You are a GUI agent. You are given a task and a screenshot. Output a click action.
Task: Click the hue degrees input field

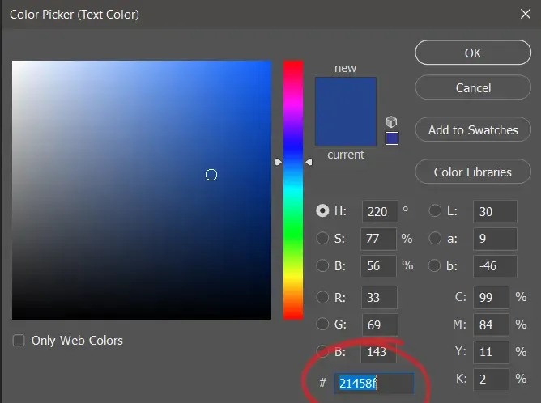click(x=379, y=211)
